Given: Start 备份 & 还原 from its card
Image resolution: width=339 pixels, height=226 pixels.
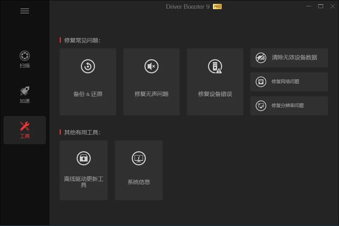Looking at the screenshot, I should 88,82.
